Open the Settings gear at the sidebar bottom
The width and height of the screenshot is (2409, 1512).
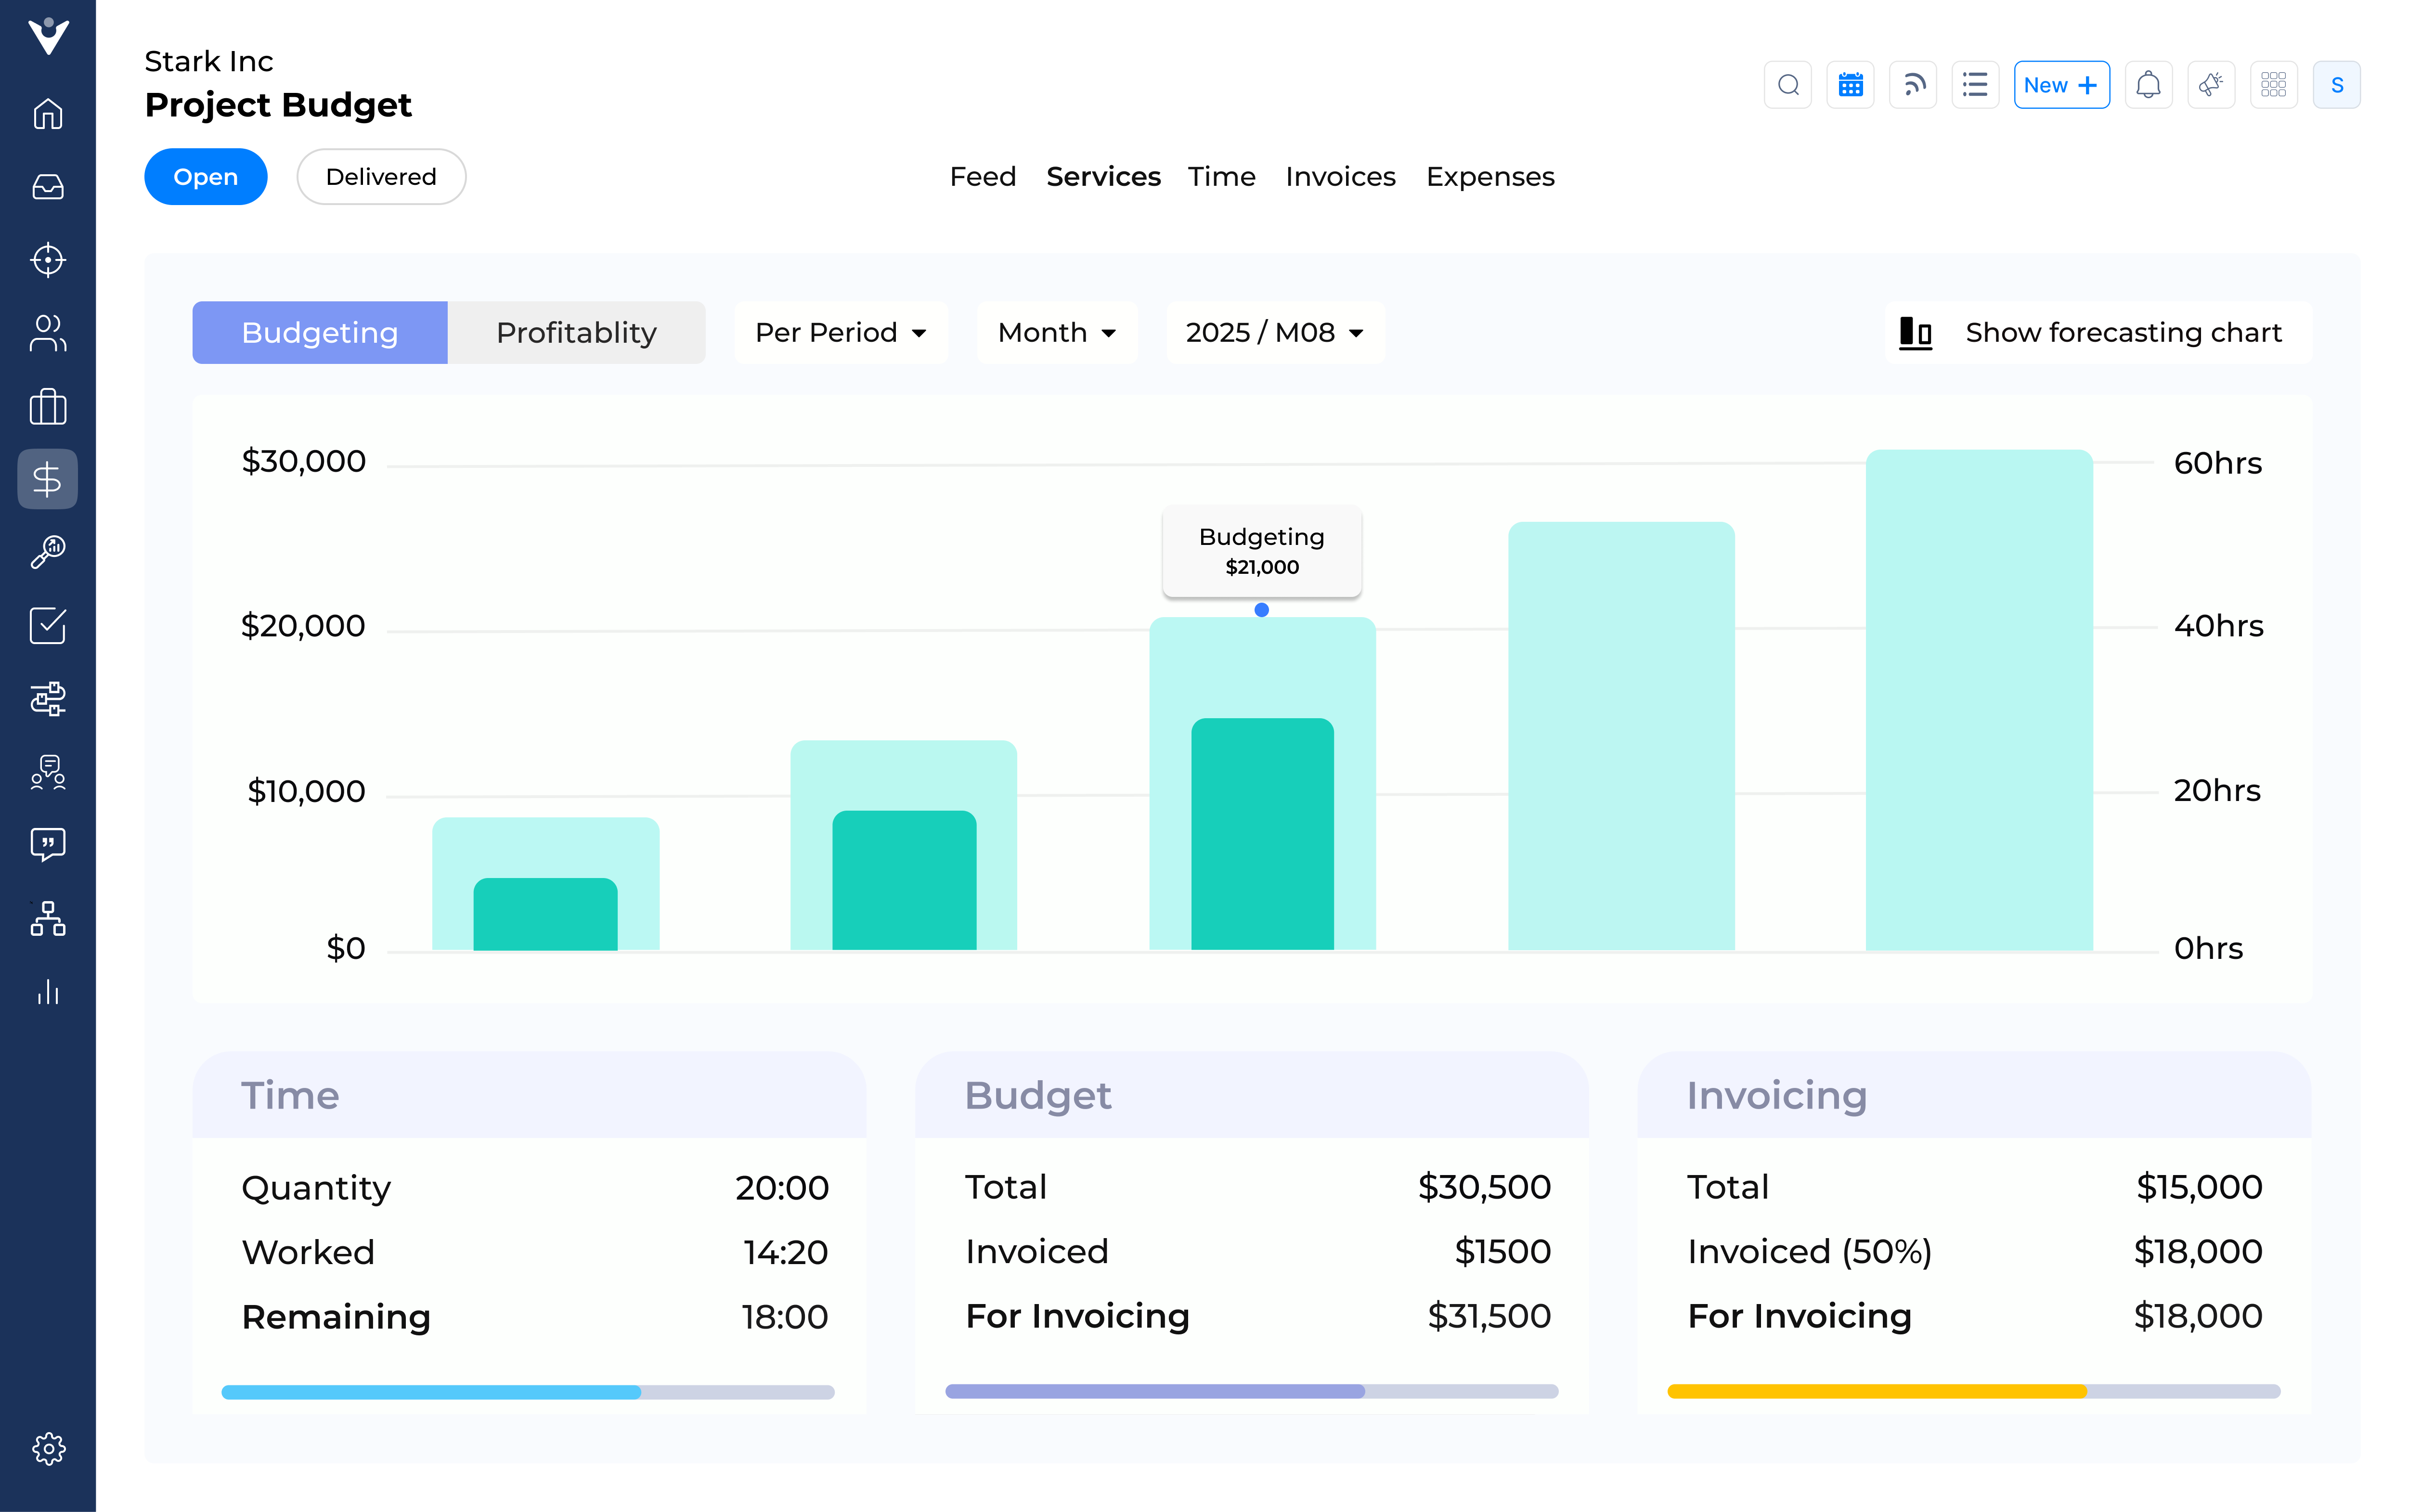pyautogui.click(x=47, y=1449)
